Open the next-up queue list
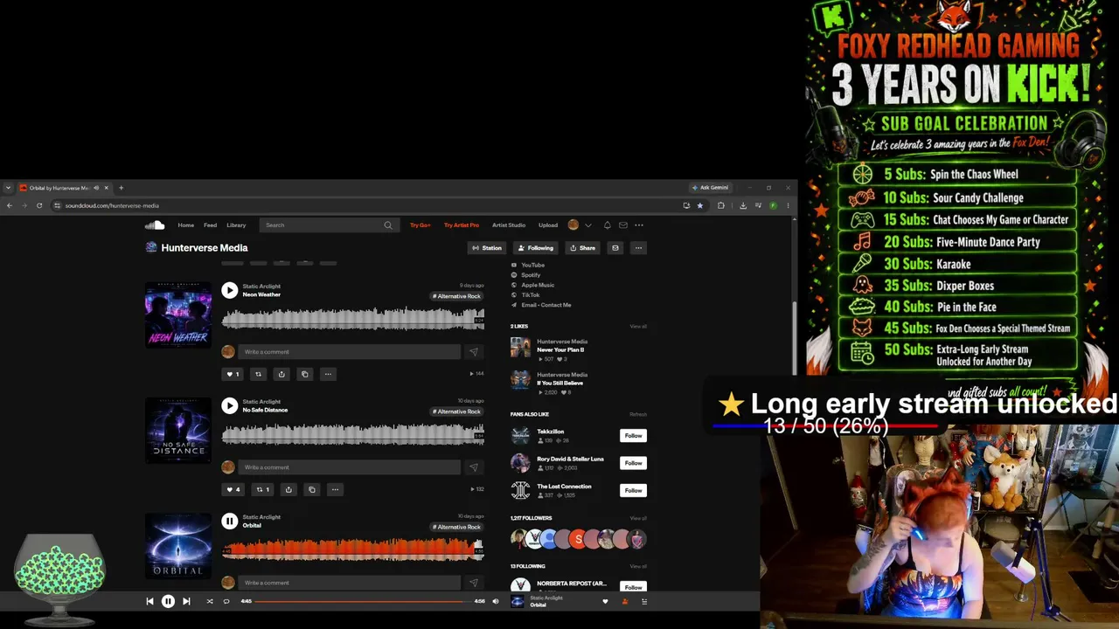The image size is (1119, 629). (x=644, y=601)
